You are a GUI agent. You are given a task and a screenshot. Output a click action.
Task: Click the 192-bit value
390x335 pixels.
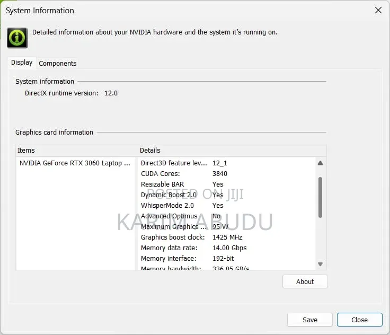point(223,258)
